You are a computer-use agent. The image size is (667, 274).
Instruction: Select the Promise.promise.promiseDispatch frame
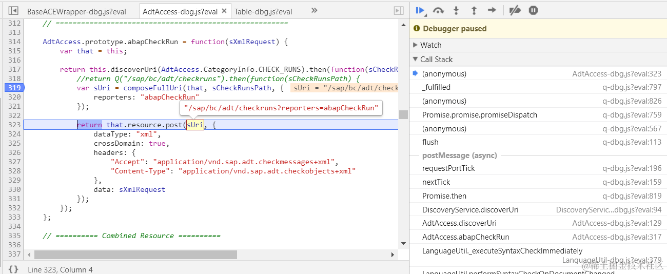point(537,115)
